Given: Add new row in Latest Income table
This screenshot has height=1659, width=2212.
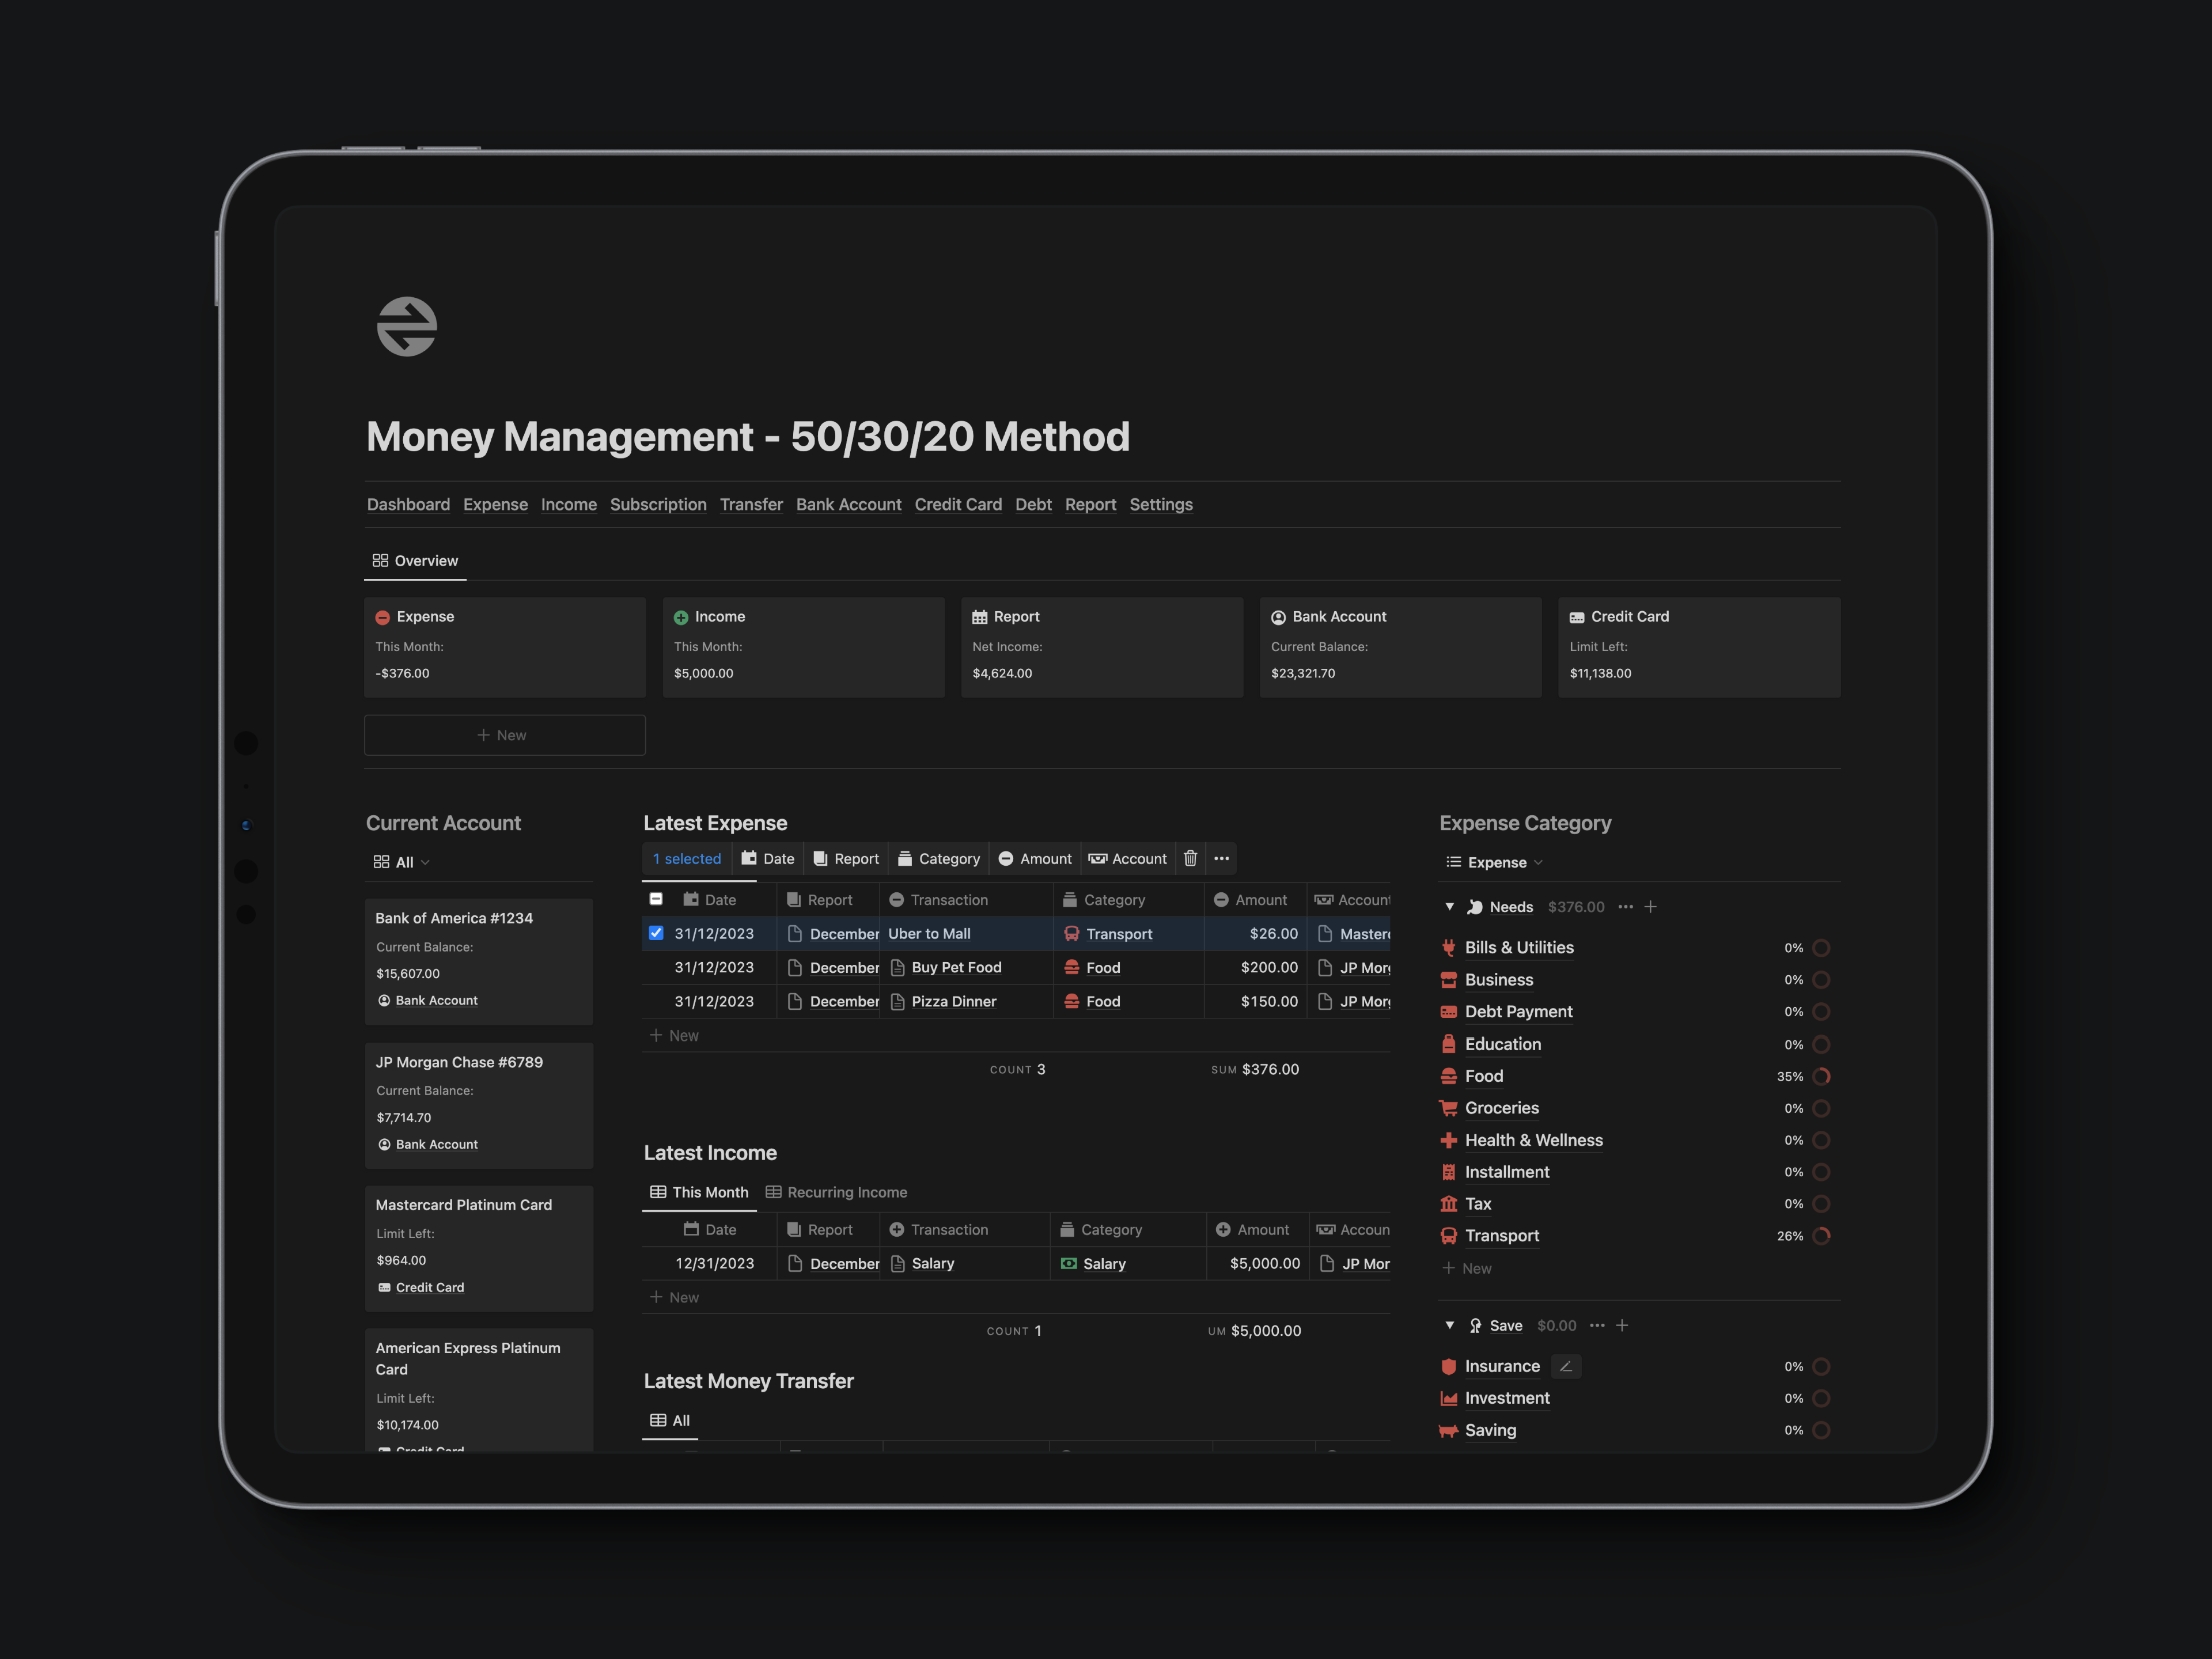Looking at the screenshot, I should pos(1016,1297).
